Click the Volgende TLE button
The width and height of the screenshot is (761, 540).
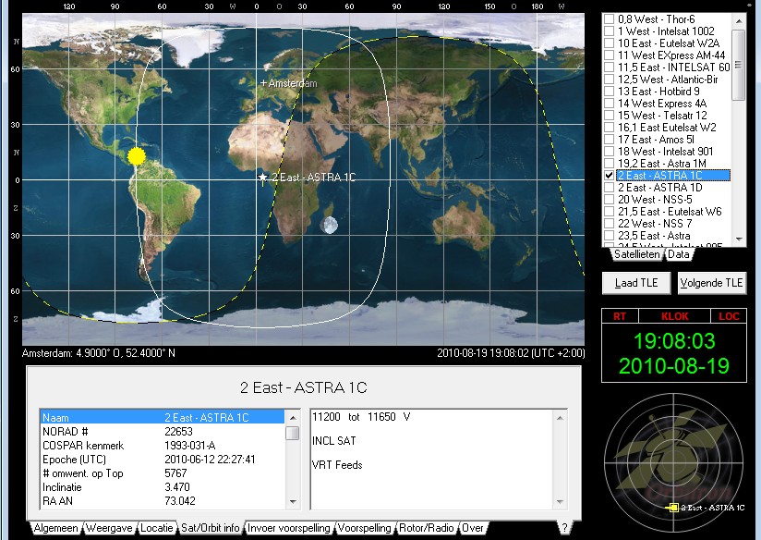point(711,283)
